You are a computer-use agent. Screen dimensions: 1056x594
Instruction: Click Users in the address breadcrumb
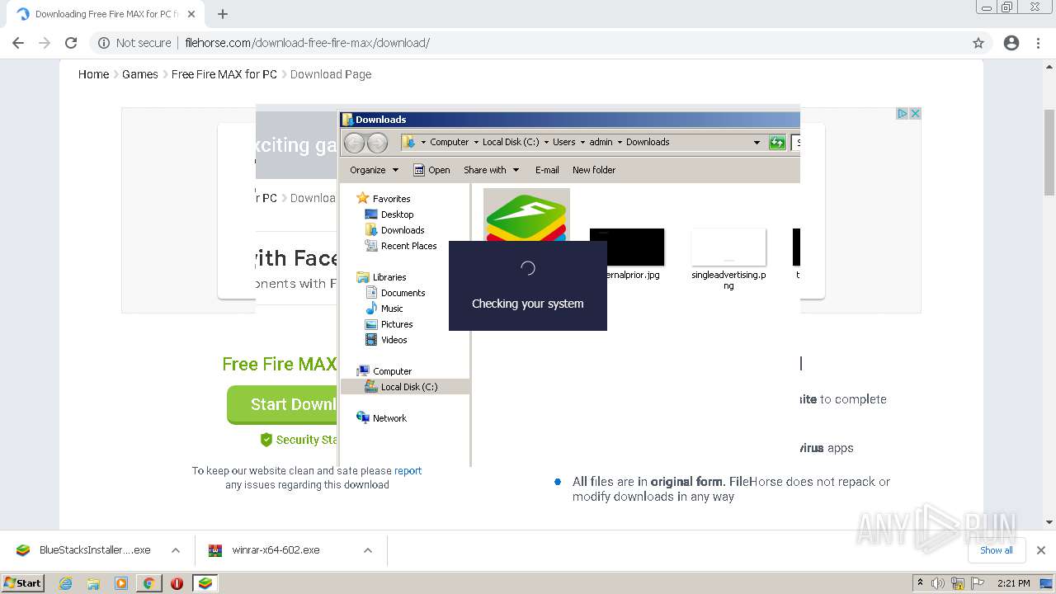tap(564, 142)
